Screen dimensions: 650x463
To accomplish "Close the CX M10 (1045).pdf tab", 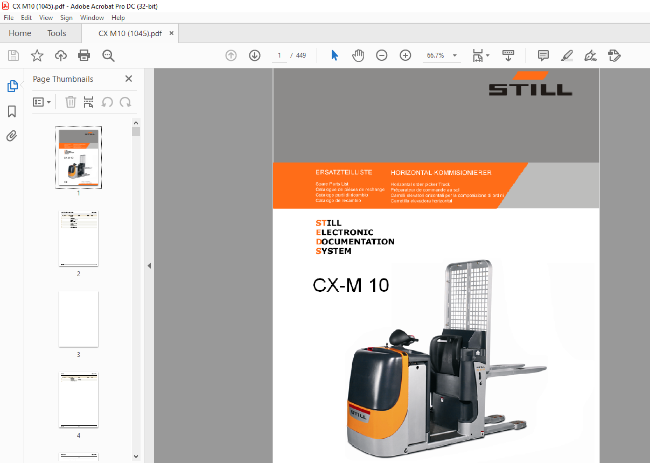I will pos(171,33).
